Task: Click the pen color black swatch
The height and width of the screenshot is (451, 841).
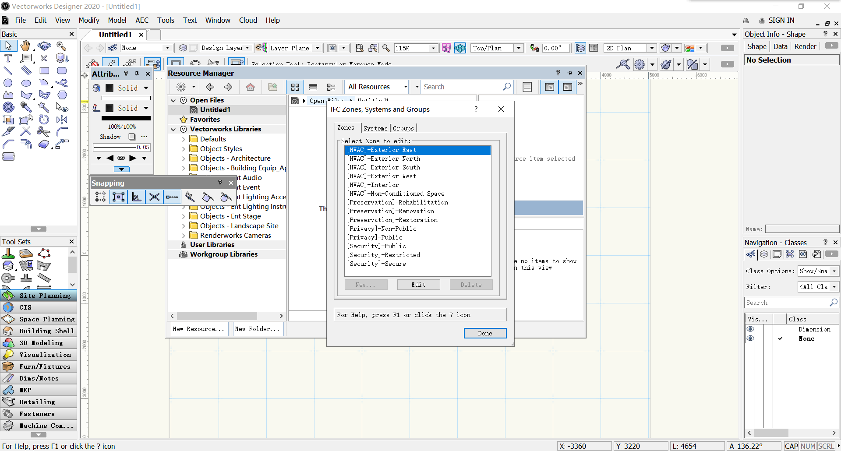Action: [110, 108]
